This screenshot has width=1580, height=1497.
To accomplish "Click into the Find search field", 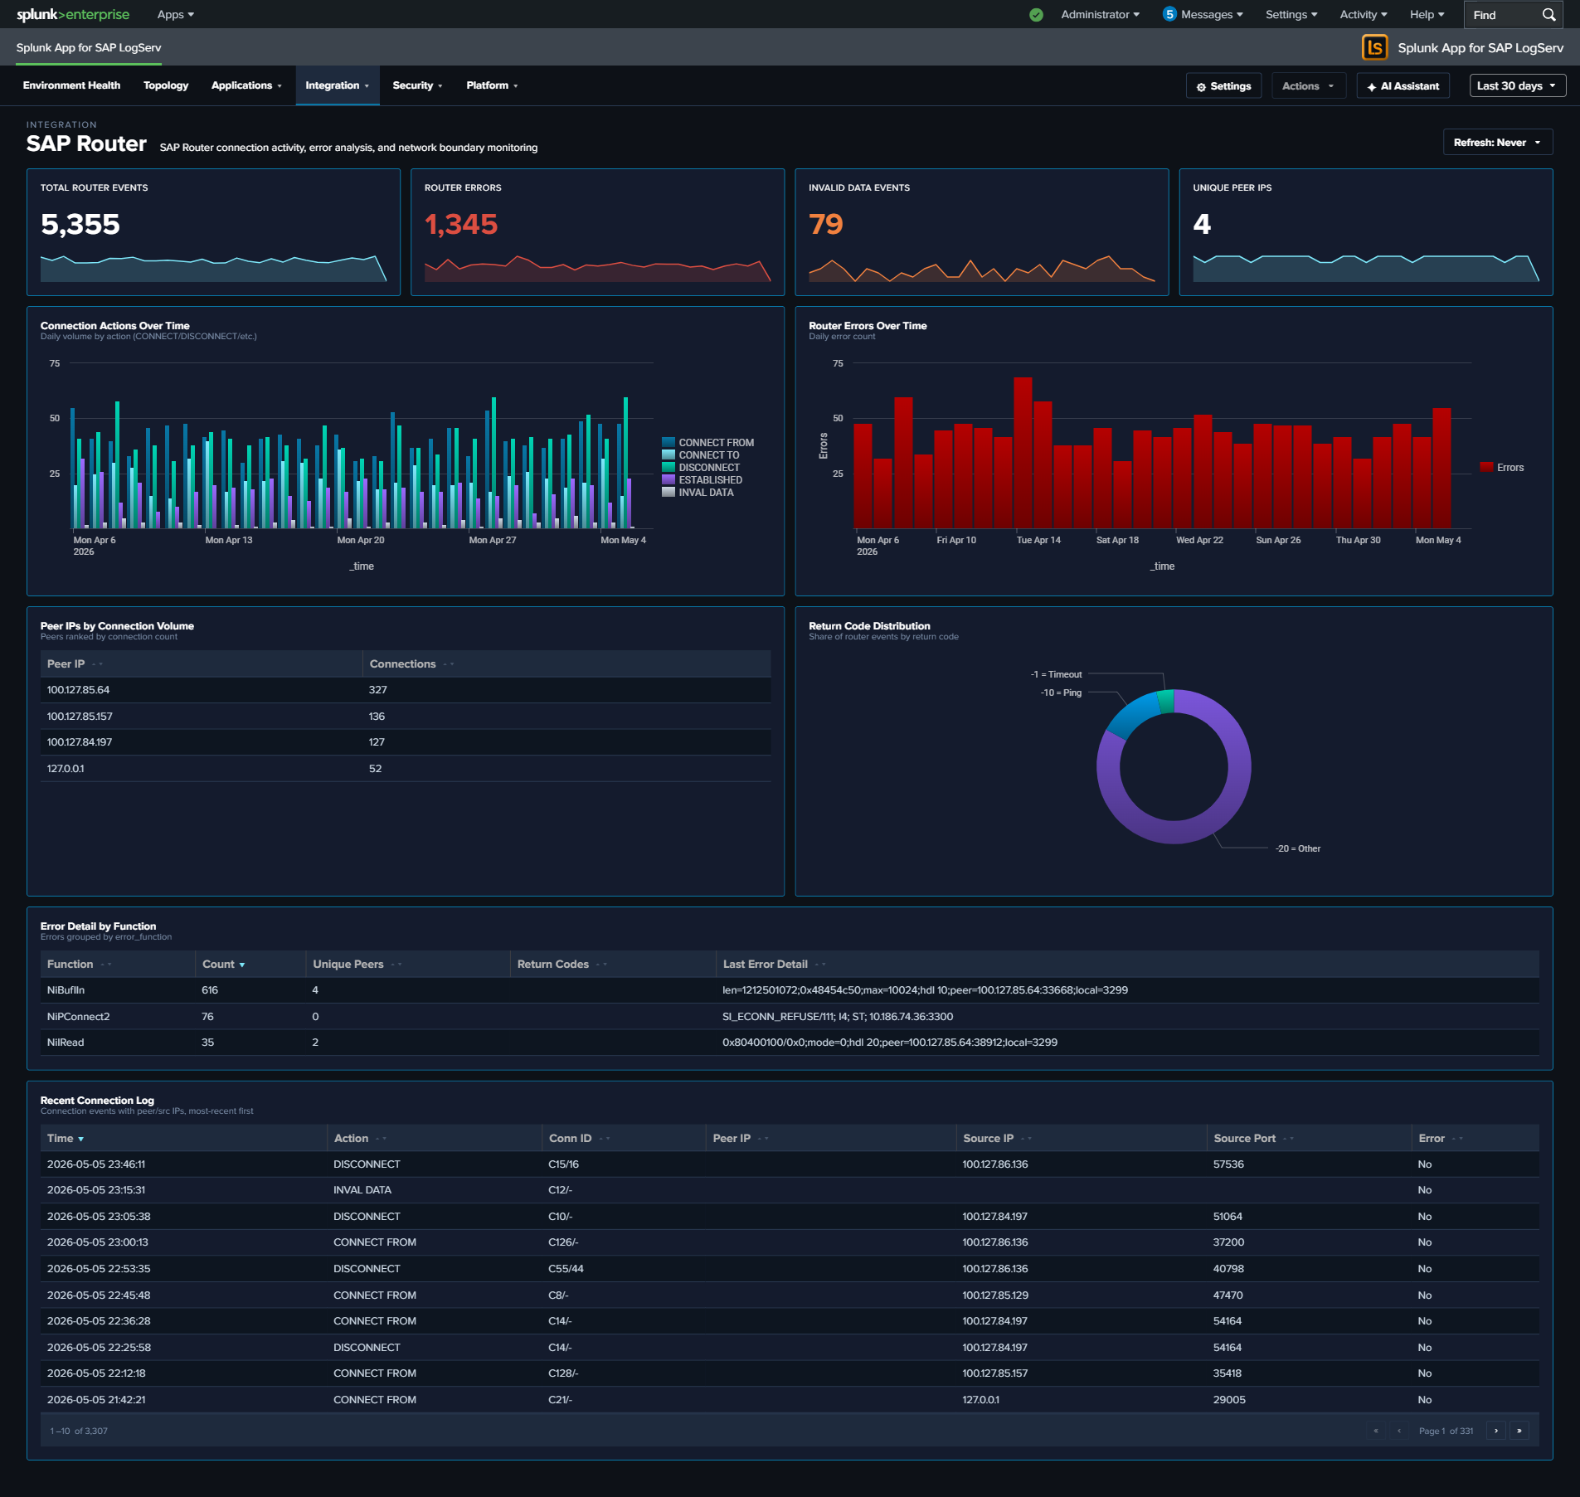I will pos(1504,15).
